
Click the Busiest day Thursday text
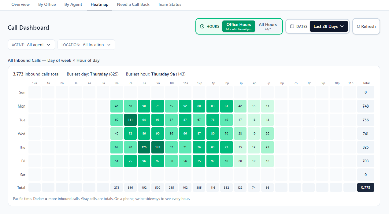(93, 74)
